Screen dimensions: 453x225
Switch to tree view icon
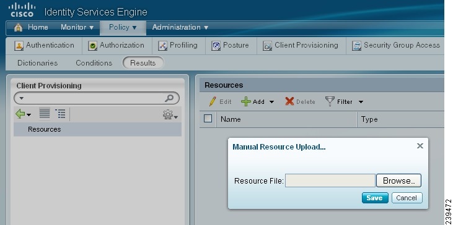point(60,114)
